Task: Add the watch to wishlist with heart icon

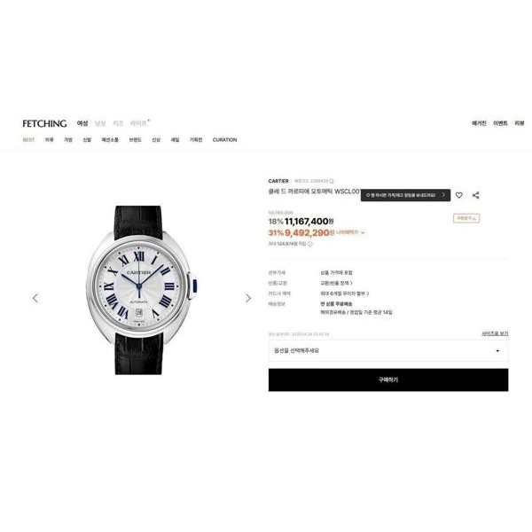Action: tap(458, 195)
